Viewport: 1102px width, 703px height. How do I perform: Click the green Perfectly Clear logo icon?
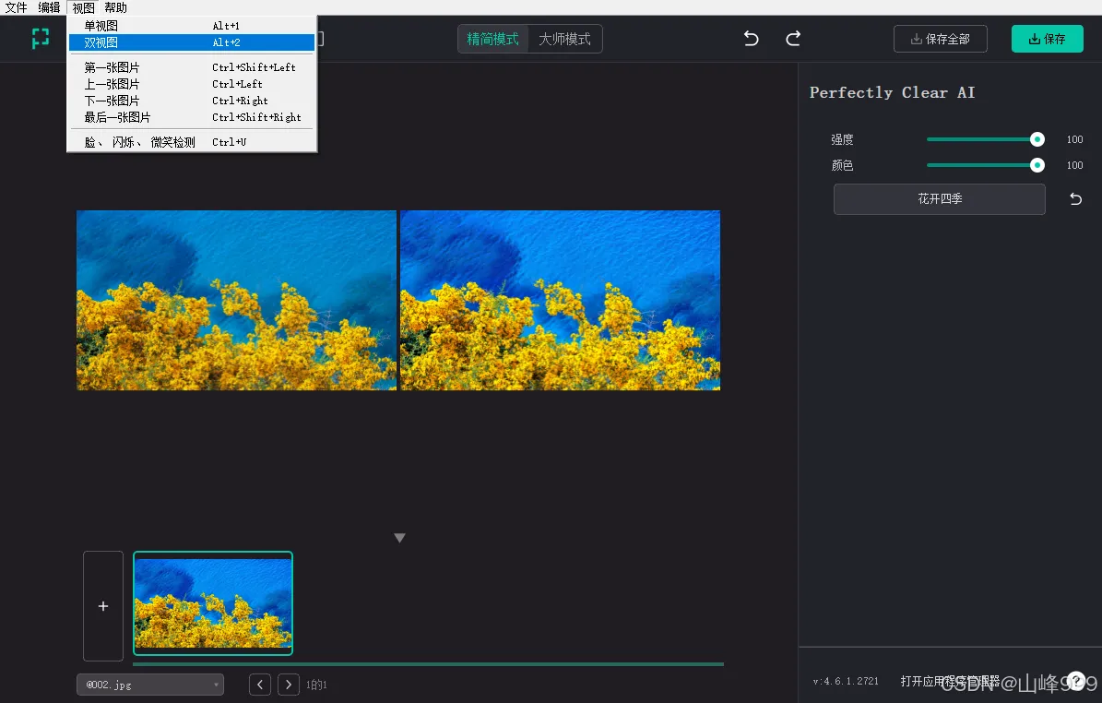pyautogui.click(x=41, y=39)
